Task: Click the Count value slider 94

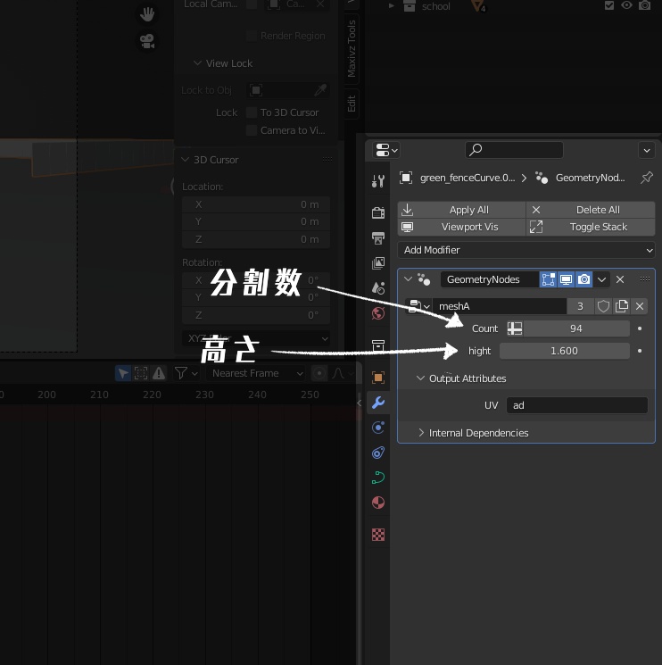Action: 576,328
